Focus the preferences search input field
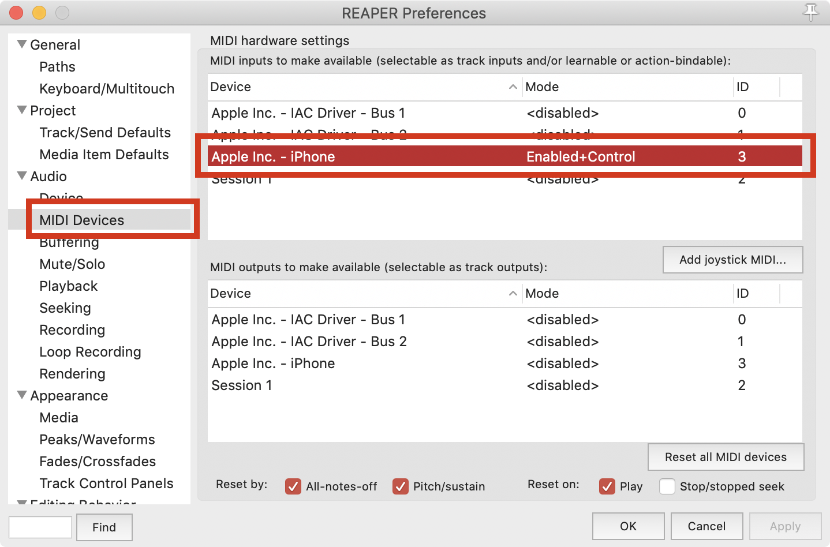This screenshot has width=830, height=547. [40, 527]
